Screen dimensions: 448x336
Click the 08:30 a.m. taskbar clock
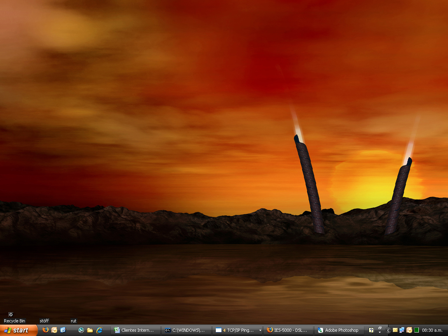432,330
